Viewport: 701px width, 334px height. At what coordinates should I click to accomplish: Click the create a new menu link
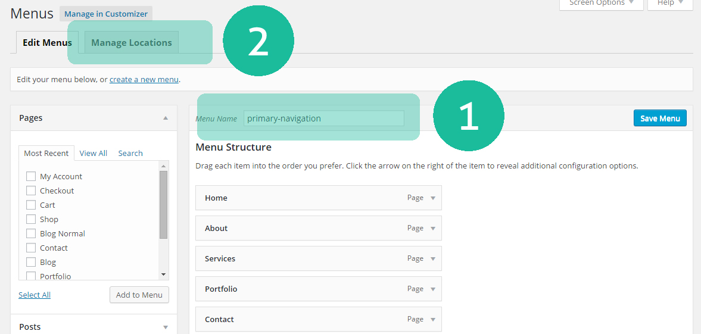coord(144,79)
